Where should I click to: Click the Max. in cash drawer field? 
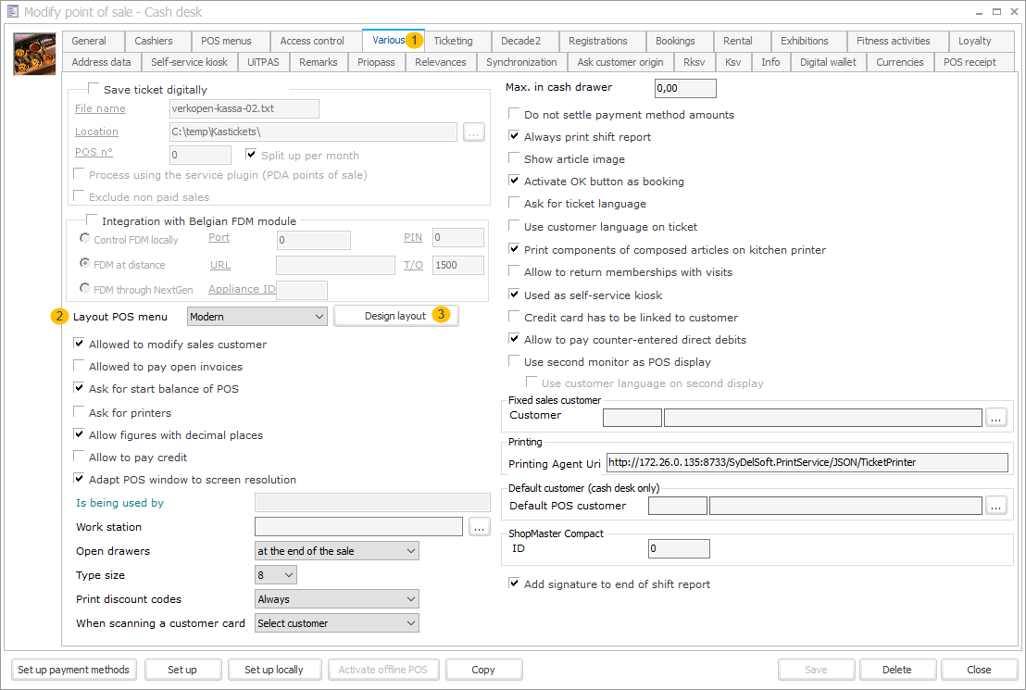click(685, 89)
